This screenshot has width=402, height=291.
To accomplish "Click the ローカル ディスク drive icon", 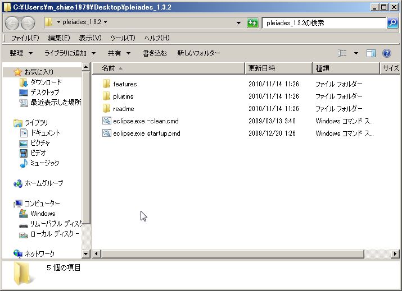I will pyautogui.click(x=23, y=235).
